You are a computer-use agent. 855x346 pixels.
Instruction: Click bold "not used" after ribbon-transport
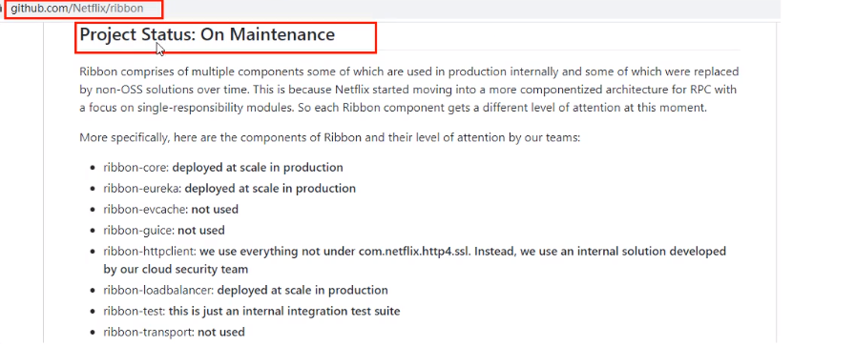[x=220, y=332]
